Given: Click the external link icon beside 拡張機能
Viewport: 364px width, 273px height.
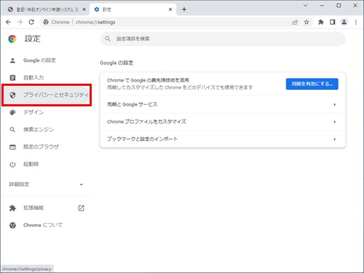Looking at the screenshot, I should tap(81, 208).
